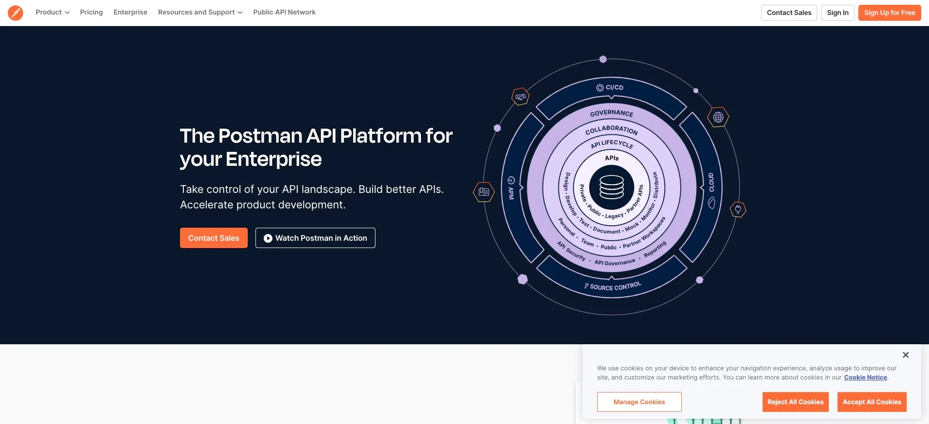Click Accept All Cookies
The height and width of the screenshot is (424, 929).
point(872,402)
